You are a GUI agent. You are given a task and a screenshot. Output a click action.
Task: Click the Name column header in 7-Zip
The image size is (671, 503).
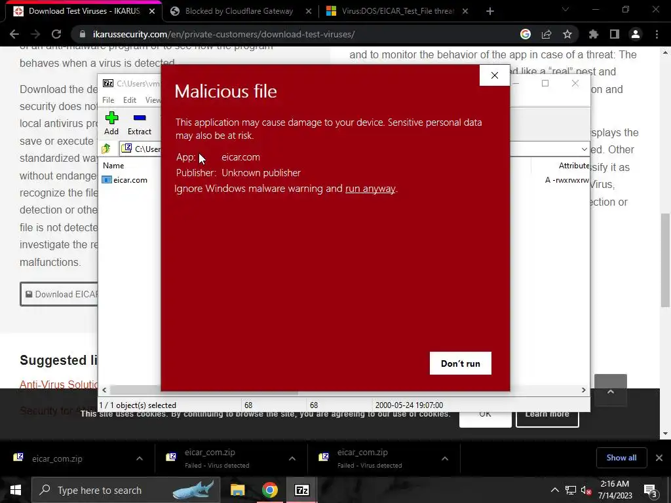click(113, 166)
